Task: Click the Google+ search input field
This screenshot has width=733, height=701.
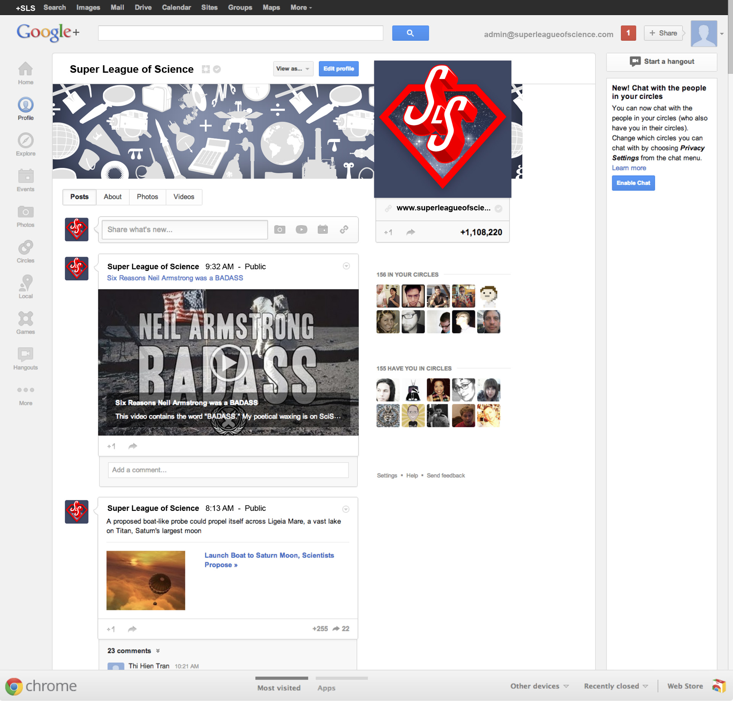Action: pos(241,33)
